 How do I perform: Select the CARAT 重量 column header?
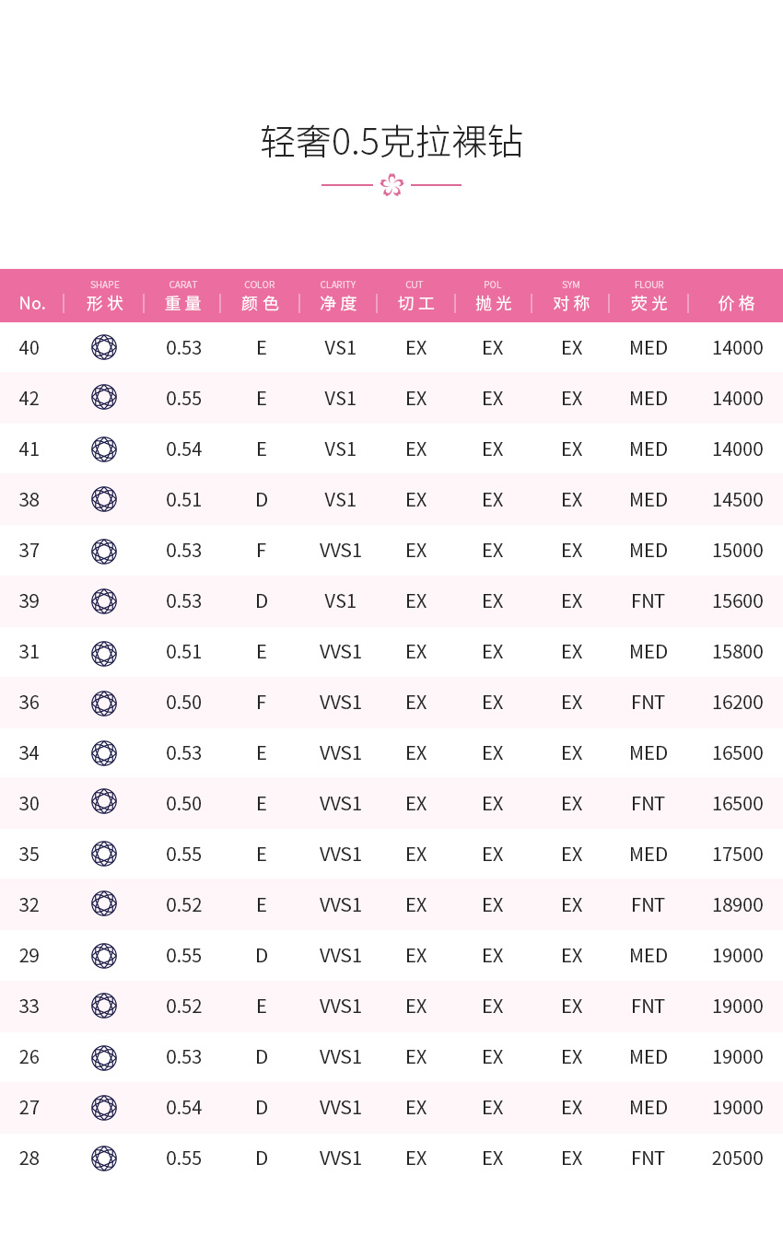183,296
